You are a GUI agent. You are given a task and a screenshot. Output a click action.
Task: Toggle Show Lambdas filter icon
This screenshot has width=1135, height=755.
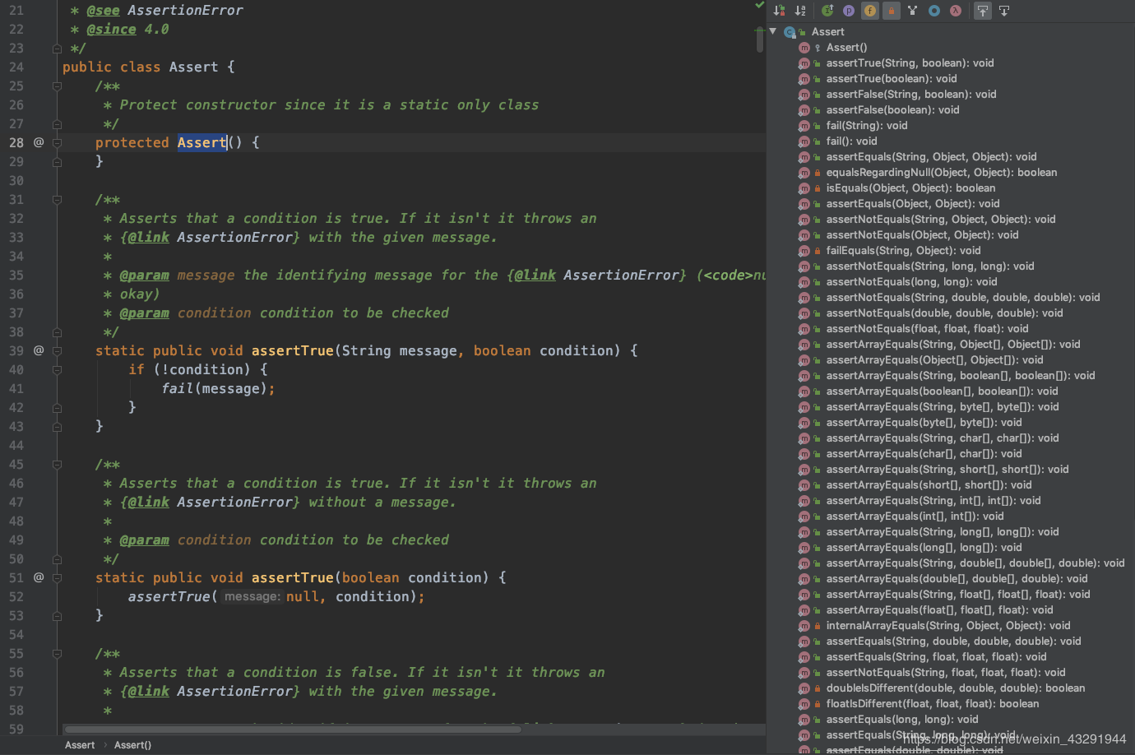click(x=956, y=11)
